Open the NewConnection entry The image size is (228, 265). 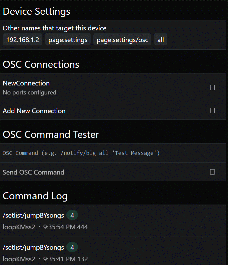[26, 83]
